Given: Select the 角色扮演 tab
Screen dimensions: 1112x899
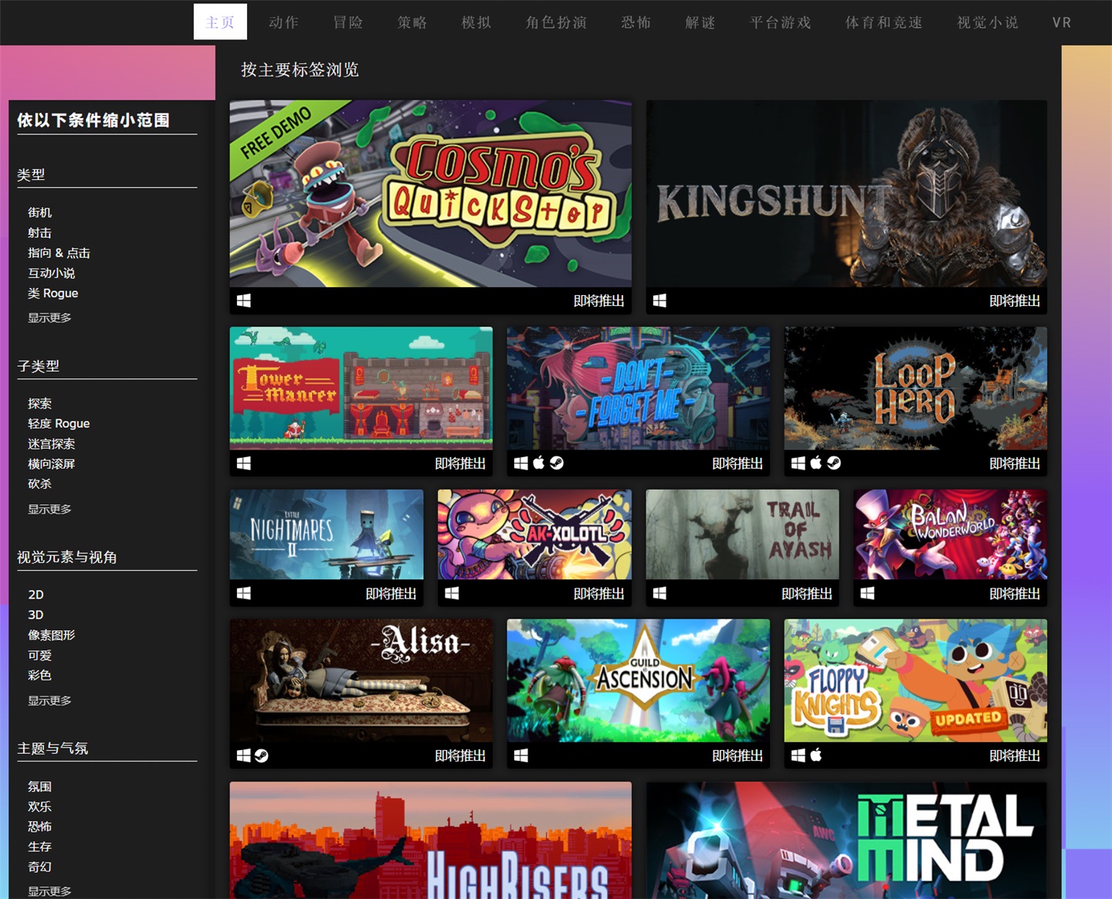Looking at the screenshot, I should pyautogui.click(x=557, y=22).
